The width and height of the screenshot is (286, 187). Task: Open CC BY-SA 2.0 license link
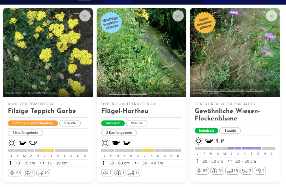click(x=255, y=90)
